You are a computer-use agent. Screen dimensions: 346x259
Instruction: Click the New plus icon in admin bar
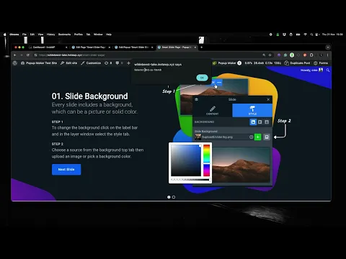[128, 63]
